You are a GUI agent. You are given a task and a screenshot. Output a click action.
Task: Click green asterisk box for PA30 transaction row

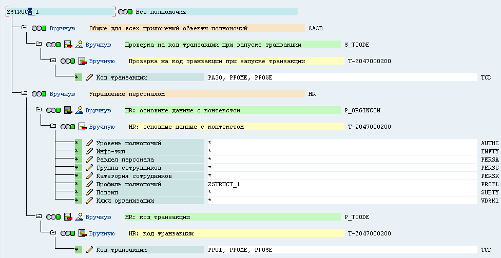[78, 77]
